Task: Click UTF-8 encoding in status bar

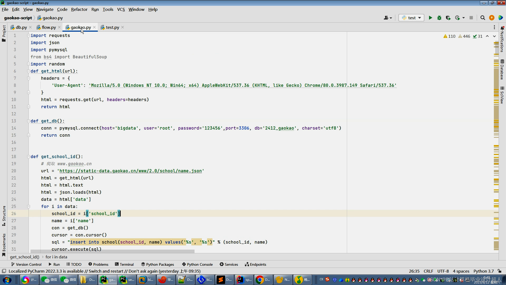Action: (x=443, y=271)
